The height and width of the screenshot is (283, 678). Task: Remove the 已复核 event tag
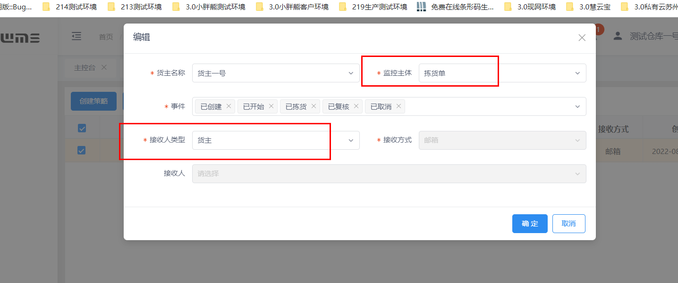pyautogui.click(x=356, y=106)
